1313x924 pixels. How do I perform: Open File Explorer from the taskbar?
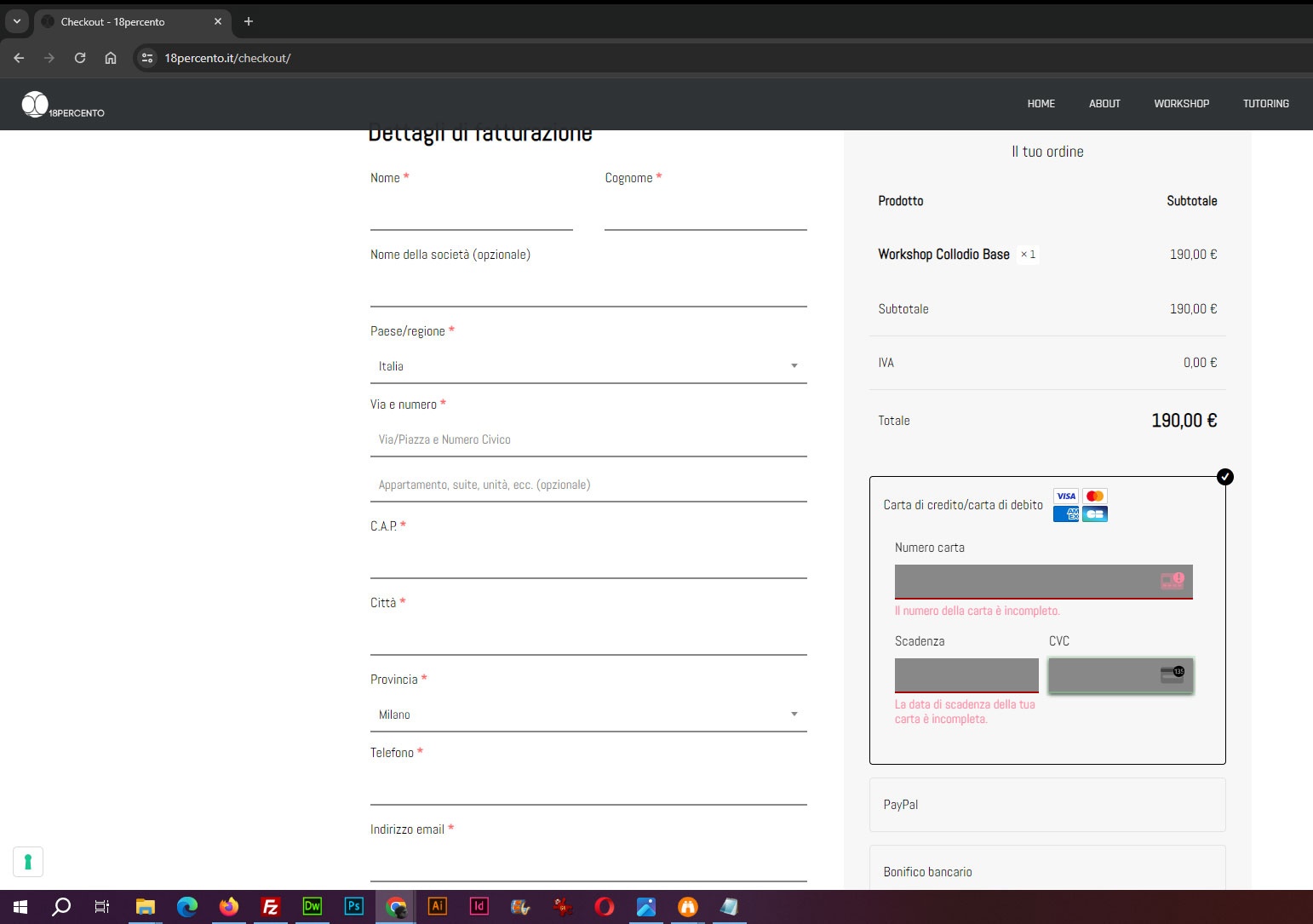146,907
